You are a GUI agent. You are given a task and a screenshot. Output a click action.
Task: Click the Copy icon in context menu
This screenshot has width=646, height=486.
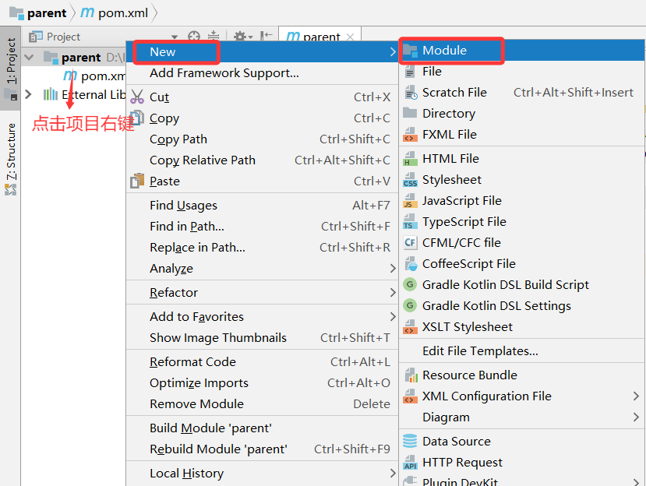tap(137, 118)
